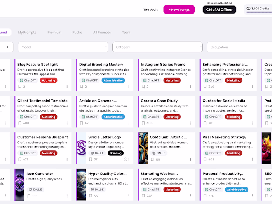Click the 3,000 Credits progress bar

pos(259,12)
